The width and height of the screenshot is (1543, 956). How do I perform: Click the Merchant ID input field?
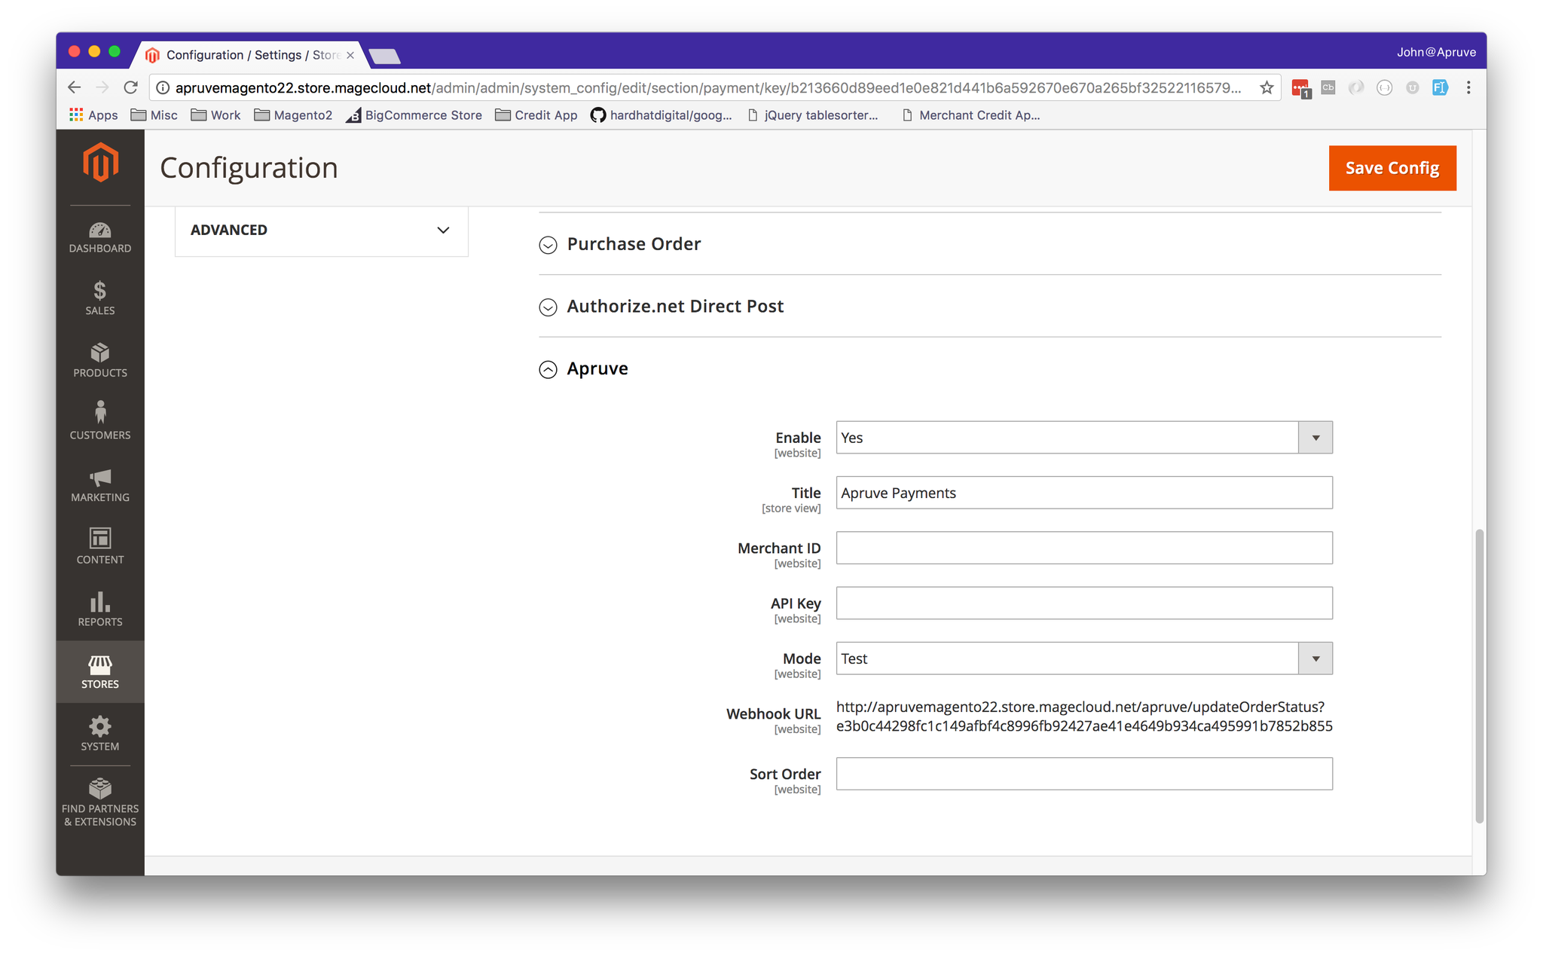click(1083, 548)
